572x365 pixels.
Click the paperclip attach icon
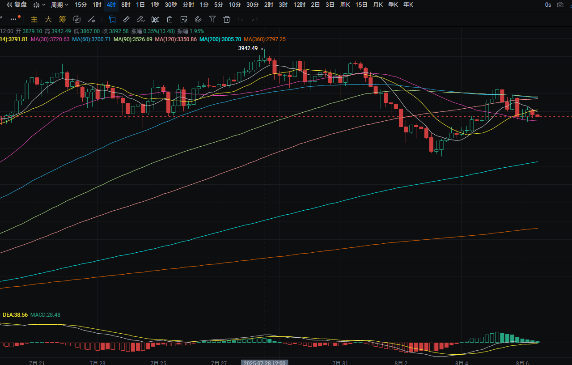click(198, 19)
